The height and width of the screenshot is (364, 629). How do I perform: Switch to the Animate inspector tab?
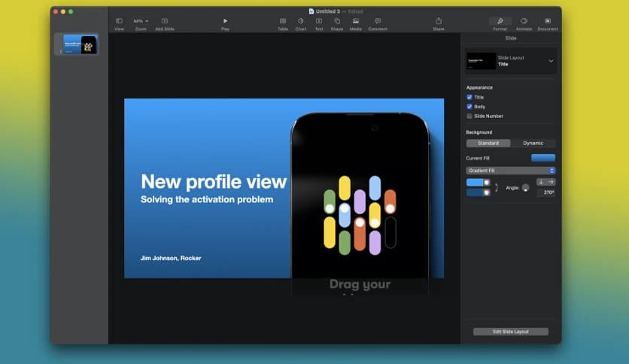click(524, 21)
